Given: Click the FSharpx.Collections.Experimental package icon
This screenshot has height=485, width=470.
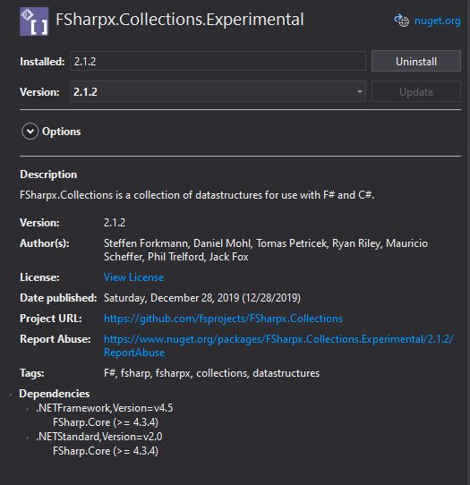Looking at the screenshot, I should click(34, 21).
